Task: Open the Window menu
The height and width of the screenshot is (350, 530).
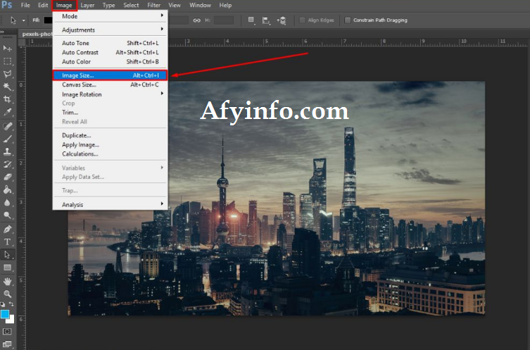Action: (x=200, y=5)
